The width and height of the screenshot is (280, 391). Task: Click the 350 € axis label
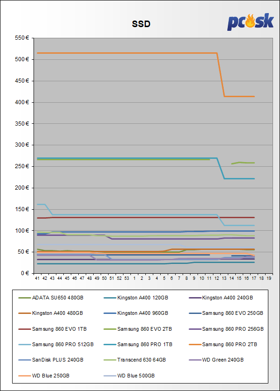click(x=22, y=124)
